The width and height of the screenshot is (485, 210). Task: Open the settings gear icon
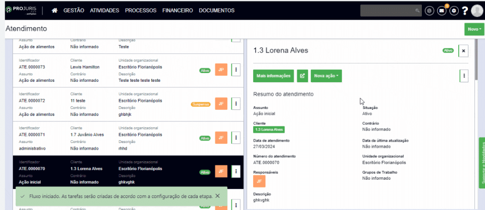[454, 11]
